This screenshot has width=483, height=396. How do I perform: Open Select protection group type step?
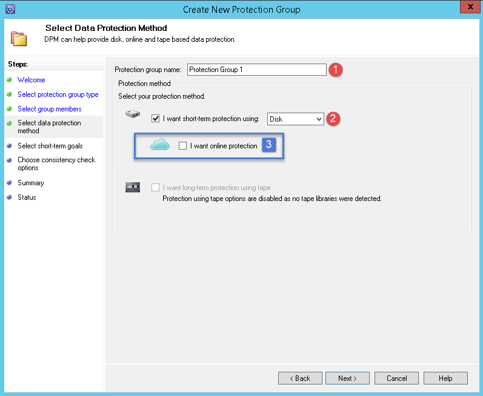coord(58,94)
